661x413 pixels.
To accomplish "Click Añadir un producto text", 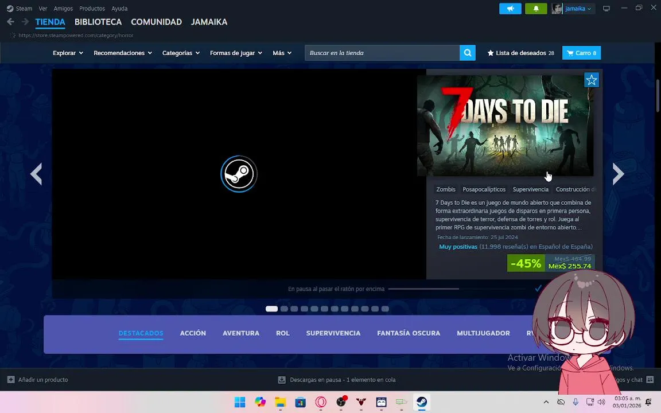I will coord(43,380).
